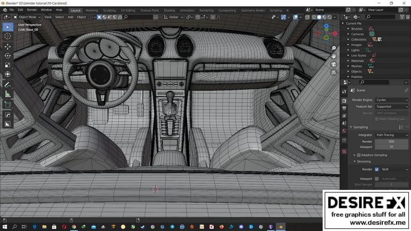Select the Select Box tool
This screenshot has height=231, width=411.
[8, 27]
